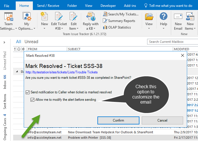Click the New Email icon
198x141 pixels.
pos(178,17)
